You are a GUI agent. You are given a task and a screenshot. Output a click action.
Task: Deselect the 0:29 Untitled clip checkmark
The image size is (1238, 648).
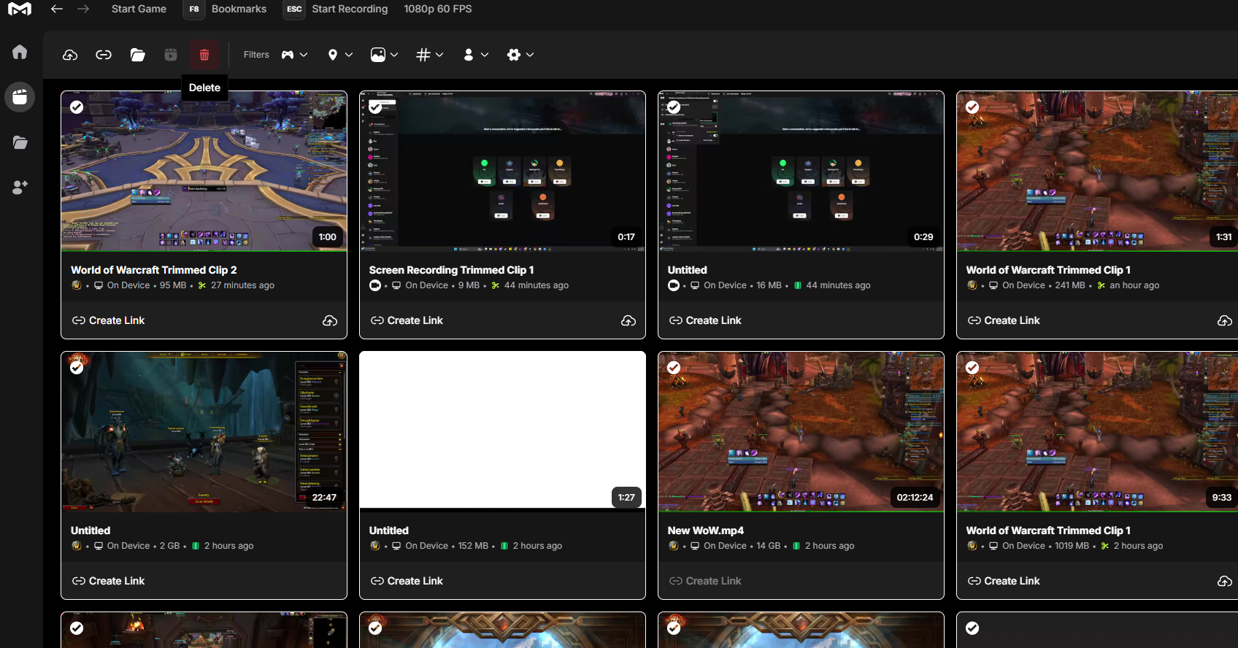tap(674, 107)
